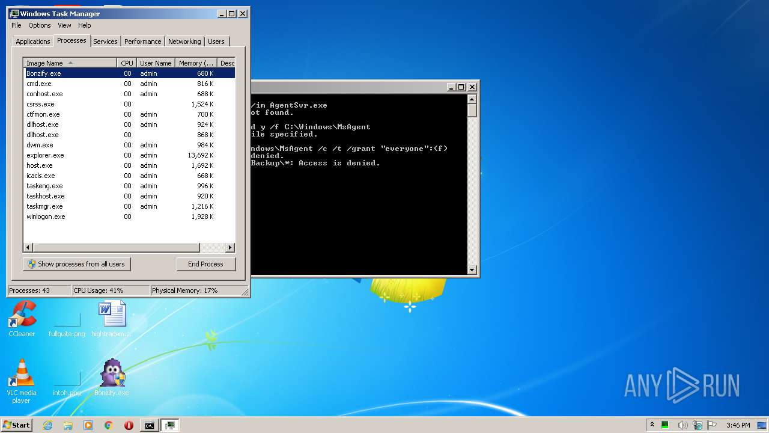Open Internet Explorer from the taskbar
Image resolution: width=769 pixels, height=433 pixels.
click(48, 425)
